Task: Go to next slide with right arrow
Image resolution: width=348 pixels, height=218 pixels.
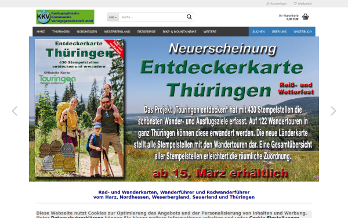Action: click(x=333, y=111)
